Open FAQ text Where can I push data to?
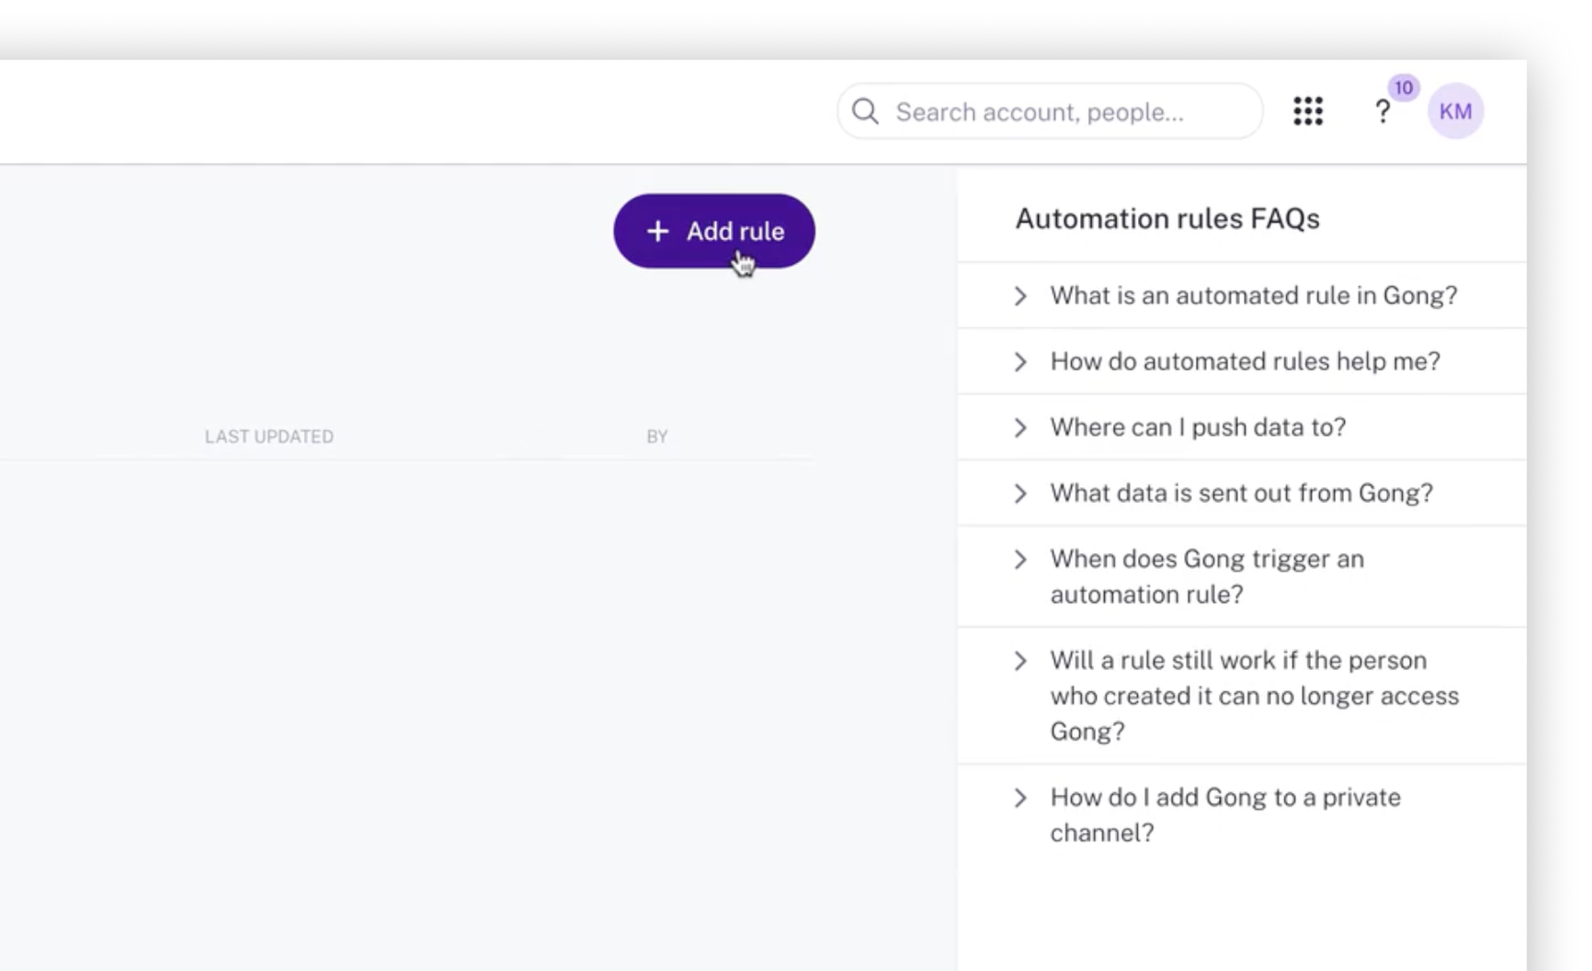 1198,428
